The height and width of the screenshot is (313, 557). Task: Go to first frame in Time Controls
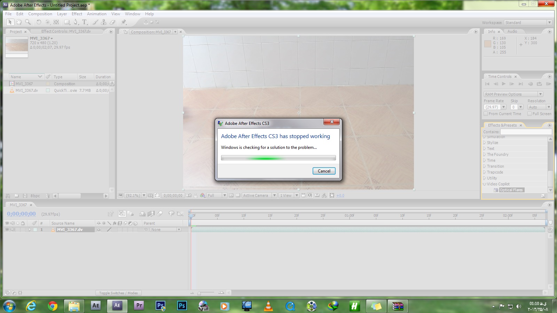[x=487, y=84]
